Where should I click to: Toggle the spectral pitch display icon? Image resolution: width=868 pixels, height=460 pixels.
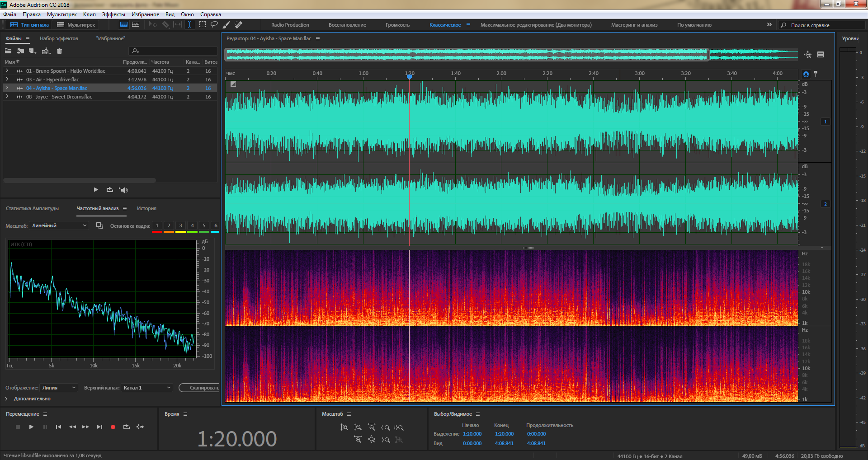(136, 24)
